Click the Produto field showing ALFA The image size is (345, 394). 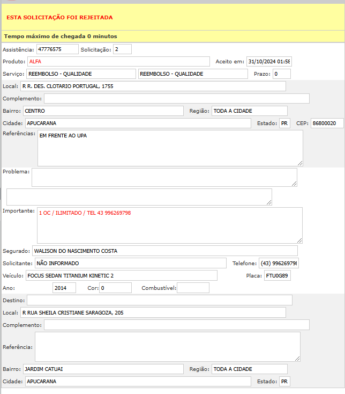(118, 62)
